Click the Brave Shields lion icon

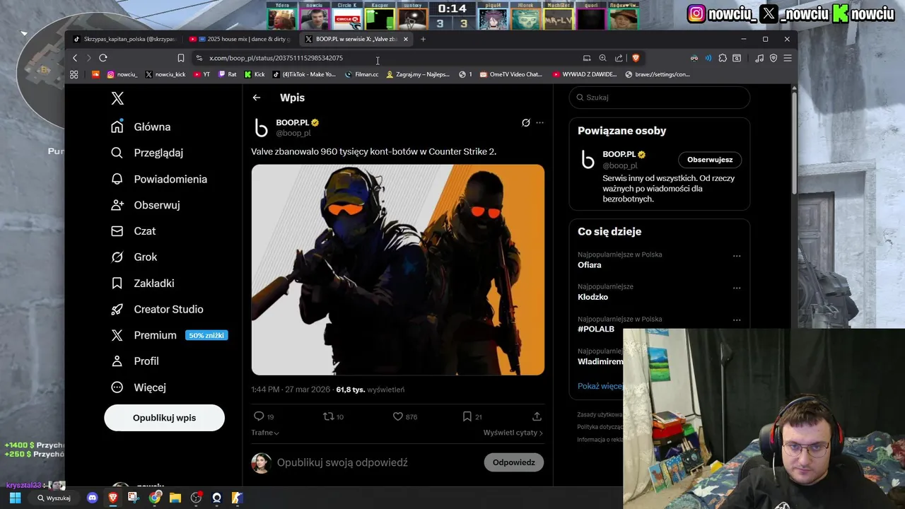pyautogui.click(x=636, y=58)
